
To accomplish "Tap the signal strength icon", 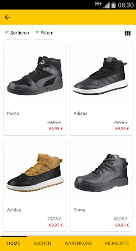I will [106, 5].
